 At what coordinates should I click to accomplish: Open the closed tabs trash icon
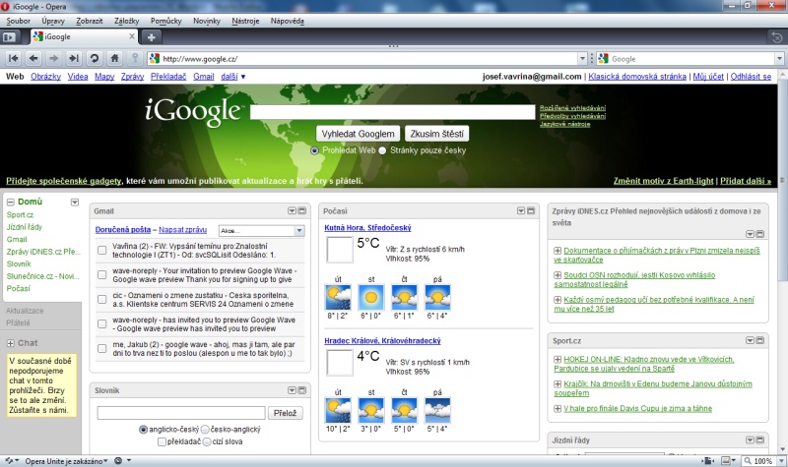[x=777, y=37]
